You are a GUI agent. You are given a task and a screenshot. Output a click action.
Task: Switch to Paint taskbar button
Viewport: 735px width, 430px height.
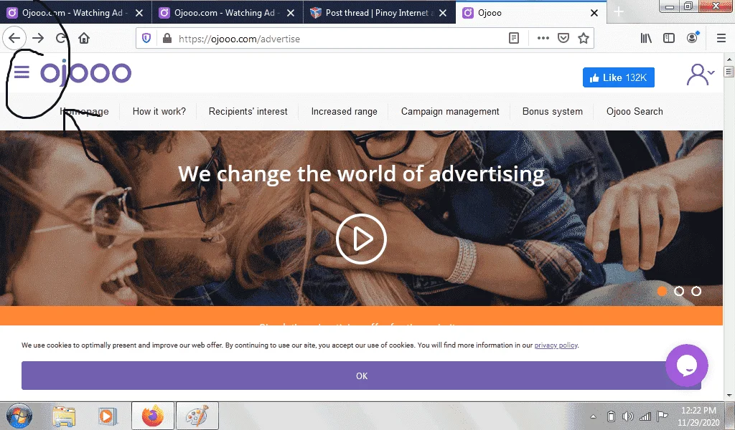click(197, 416)
